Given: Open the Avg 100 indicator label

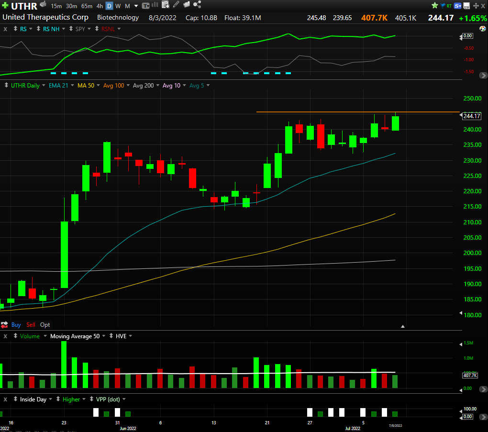Looking at the screenshot, I should [113, 85].
